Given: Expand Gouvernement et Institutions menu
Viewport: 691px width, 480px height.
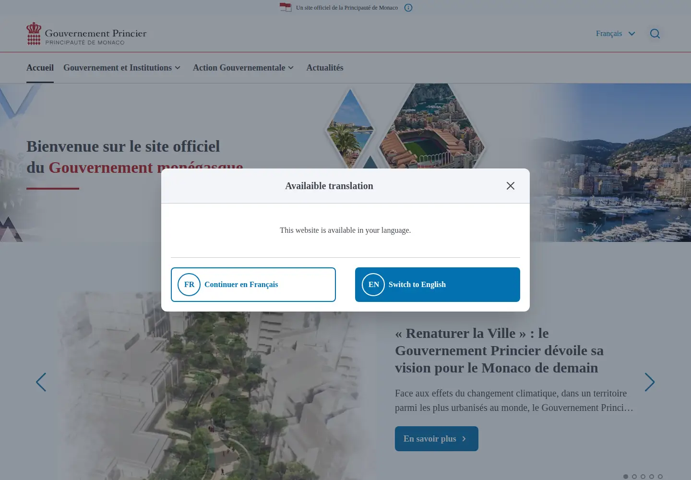Looking at the screenshot, I should [x=122, y=68].
